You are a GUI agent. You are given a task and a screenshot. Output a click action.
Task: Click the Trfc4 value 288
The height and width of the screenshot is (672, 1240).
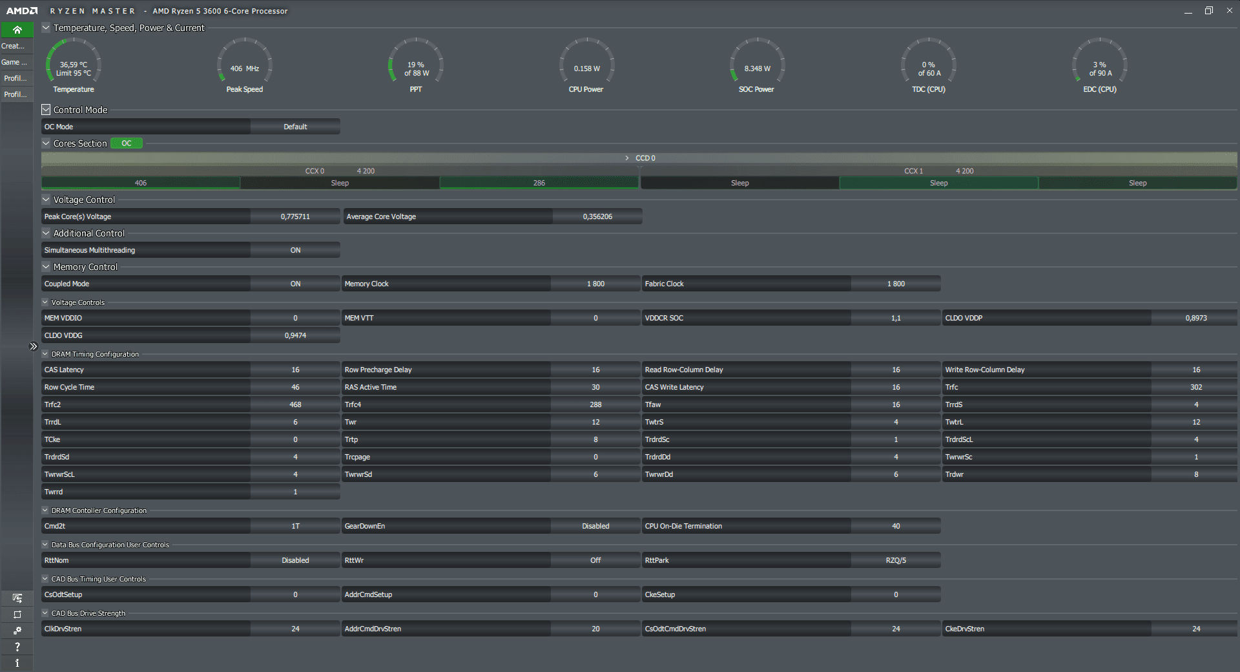595,404
